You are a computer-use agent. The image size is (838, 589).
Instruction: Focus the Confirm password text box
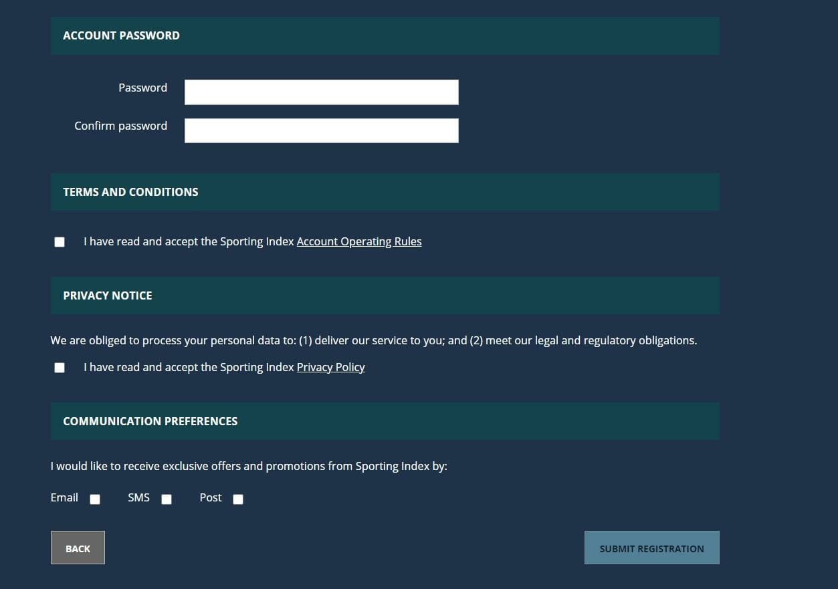[321, 130]
